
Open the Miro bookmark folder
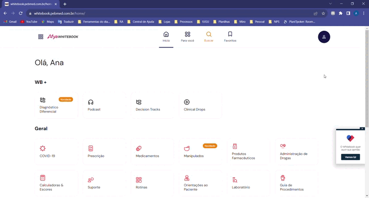coord(240,21)
